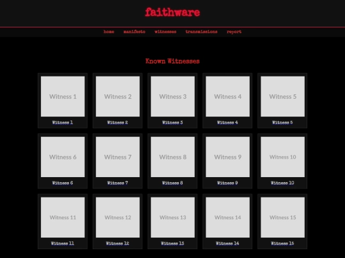Select the Witness 1 thumbnail image
This screenshot has height=258, width=345.
click(63, 96)
